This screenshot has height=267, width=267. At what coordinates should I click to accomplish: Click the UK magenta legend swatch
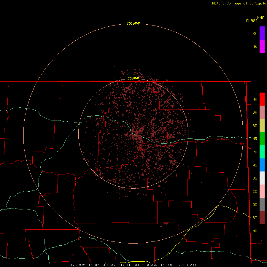pos(262,47)
